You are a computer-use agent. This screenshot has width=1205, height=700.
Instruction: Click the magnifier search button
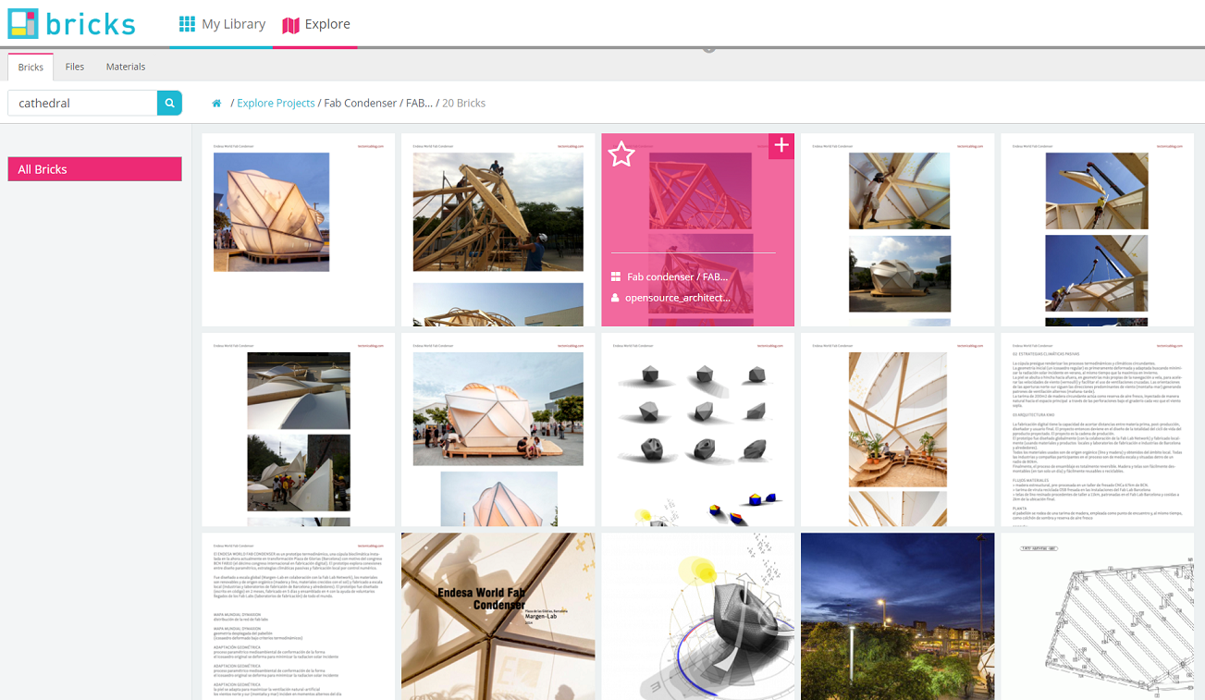[x=169, y=104]
